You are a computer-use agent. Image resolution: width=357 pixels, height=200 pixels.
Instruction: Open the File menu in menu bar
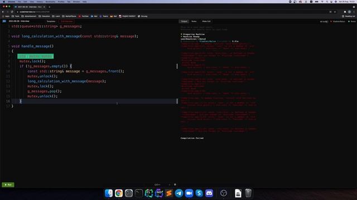(x=20, y=2)
